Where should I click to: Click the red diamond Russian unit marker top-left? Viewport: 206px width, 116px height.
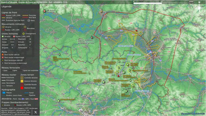44,11
